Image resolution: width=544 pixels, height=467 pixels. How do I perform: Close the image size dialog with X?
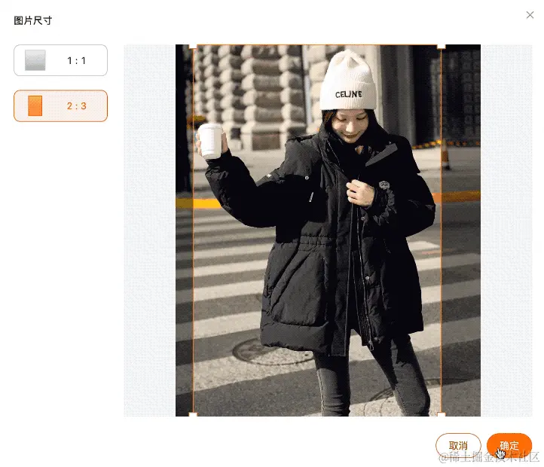530,15
